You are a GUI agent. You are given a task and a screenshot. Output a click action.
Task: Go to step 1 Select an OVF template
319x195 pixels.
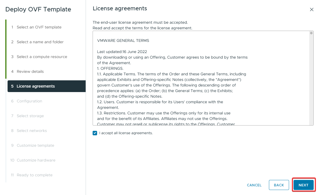[39, 27]
